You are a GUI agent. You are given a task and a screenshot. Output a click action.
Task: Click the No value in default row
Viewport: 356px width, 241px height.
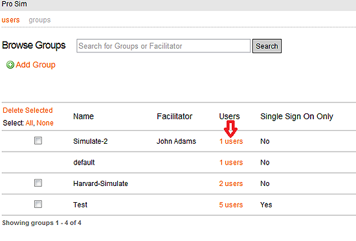click(265, 163)
